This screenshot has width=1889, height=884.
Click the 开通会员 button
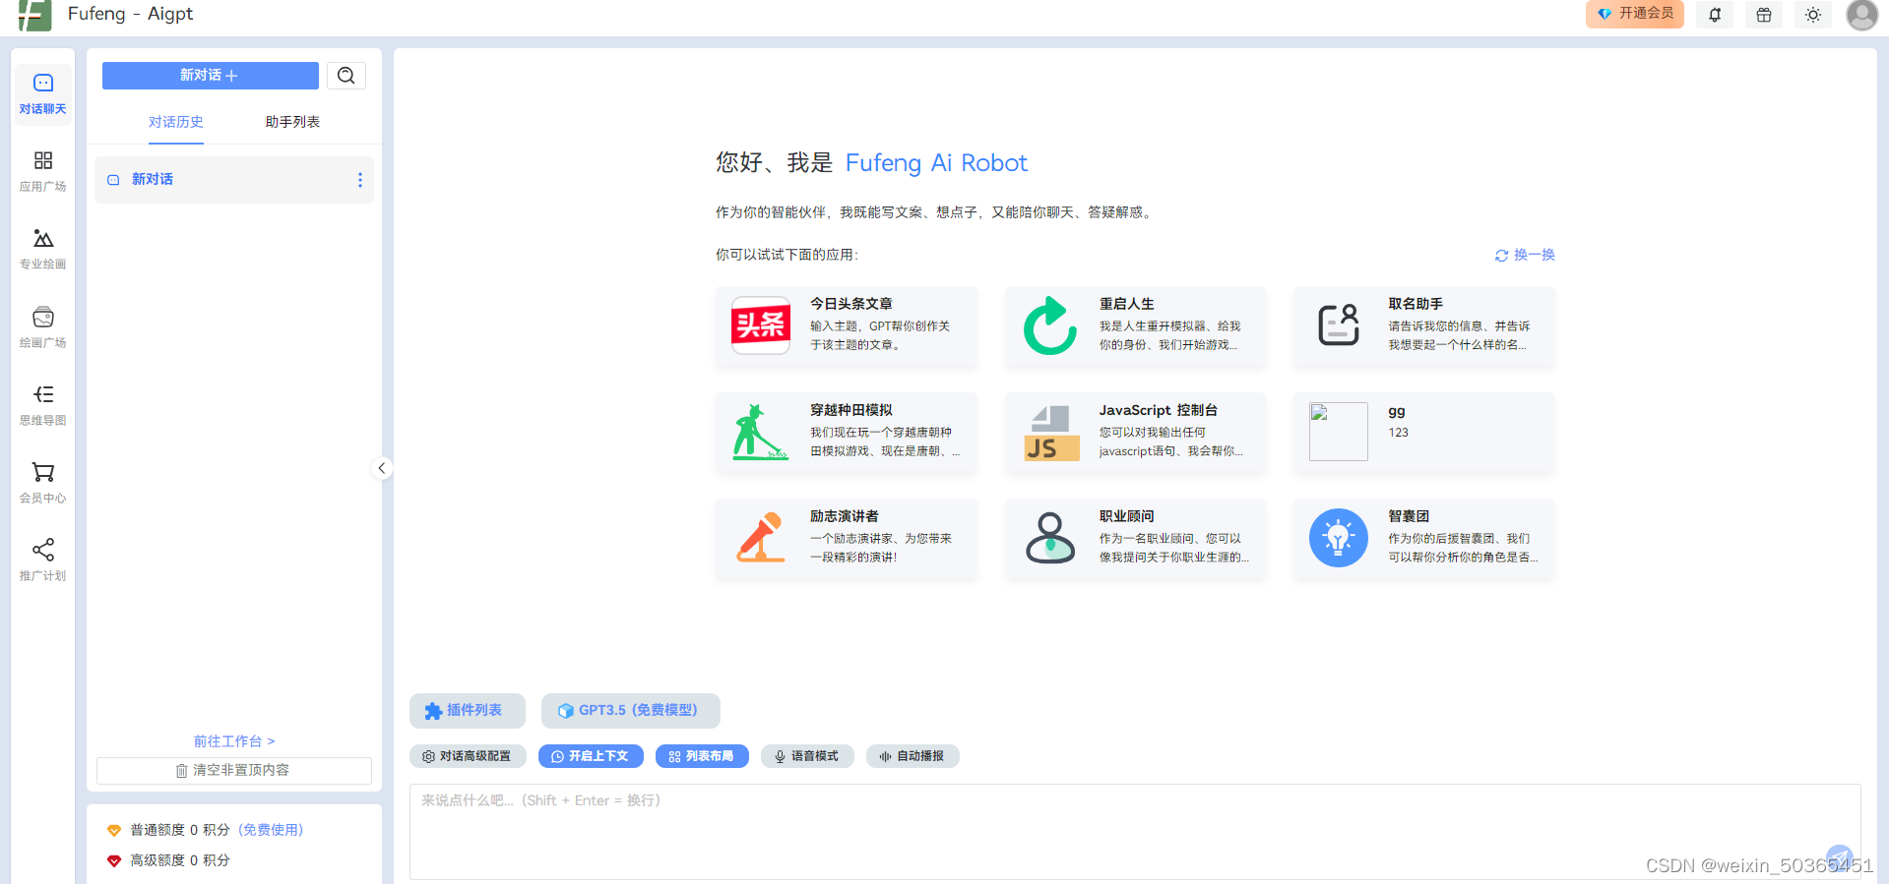(x=1635, y=14)
